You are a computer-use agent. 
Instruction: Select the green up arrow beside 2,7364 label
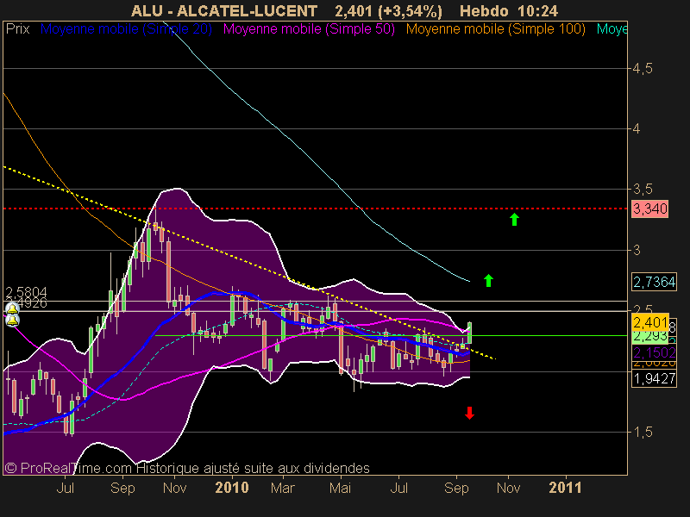pos(488,280)
